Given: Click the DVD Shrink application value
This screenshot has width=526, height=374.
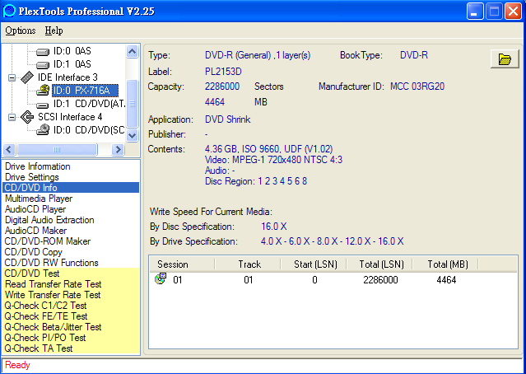Looking at the screenshot, I should pyautogui.click(x=228, y=119).
